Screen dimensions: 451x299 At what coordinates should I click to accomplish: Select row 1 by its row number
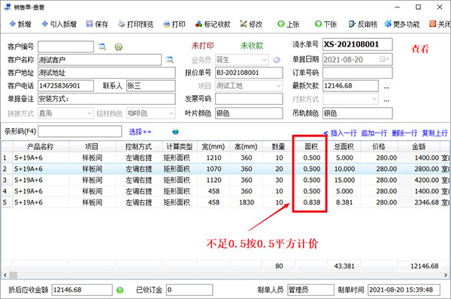click(6, 157)
